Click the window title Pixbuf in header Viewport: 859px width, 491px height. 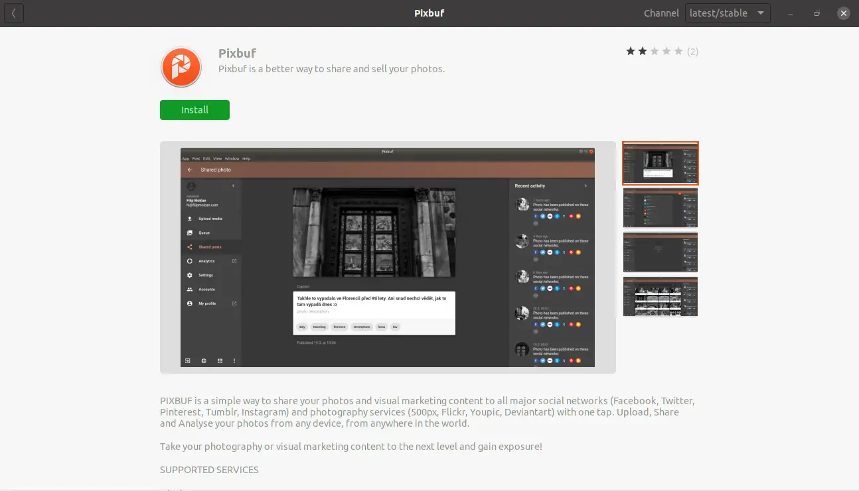[429, 13]
